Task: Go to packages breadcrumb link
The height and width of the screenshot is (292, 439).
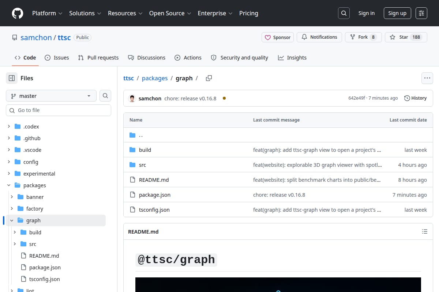Action: (x=155, y=78)
